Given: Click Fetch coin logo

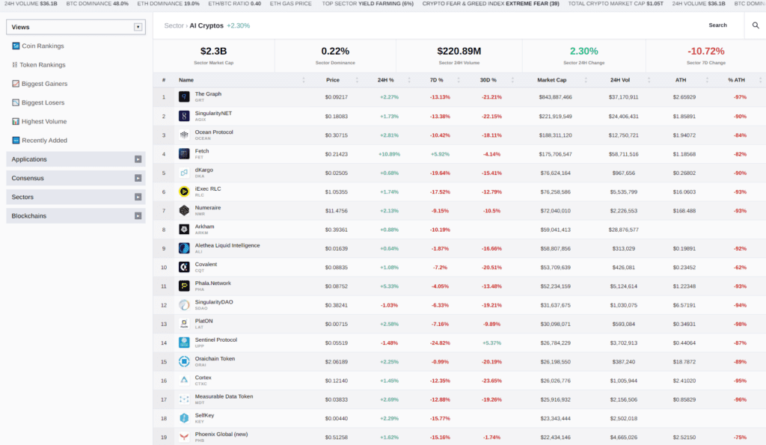Looking at the screenshot, I should click(x=184, y=154).
